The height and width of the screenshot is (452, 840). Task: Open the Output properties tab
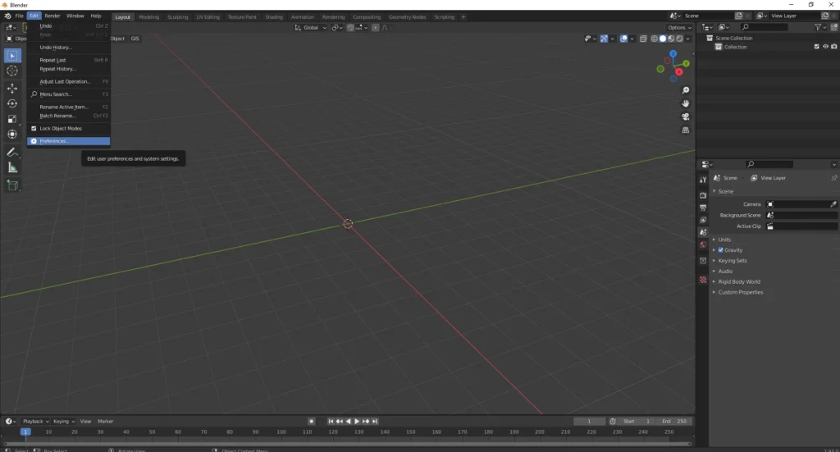[703, 208]
